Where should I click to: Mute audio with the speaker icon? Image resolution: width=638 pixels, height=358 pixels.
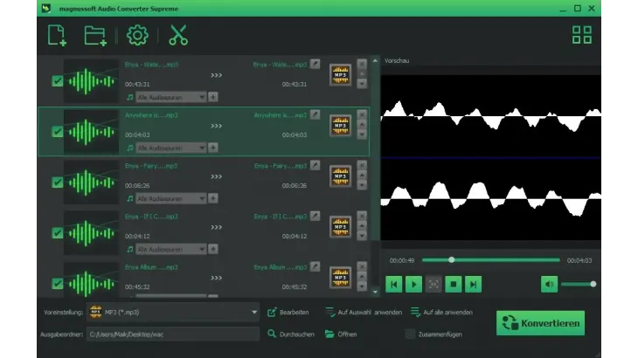[x=549, y=284]
